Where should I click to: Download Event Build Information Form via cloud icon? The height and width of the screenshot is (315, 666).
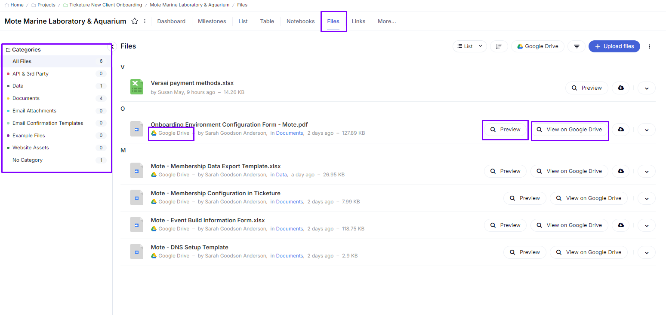621,225
